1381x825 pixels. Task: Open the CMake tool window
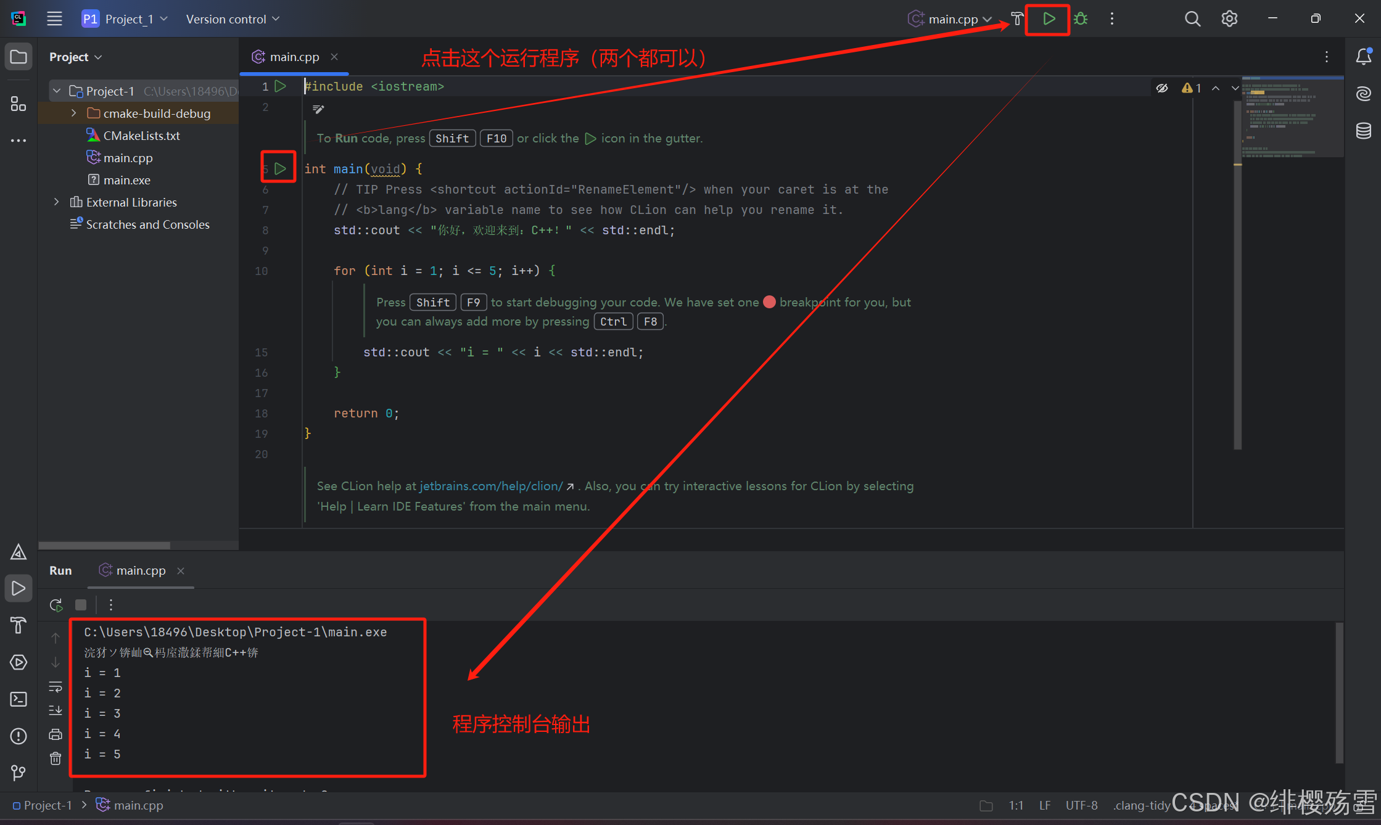click(19, 552)
